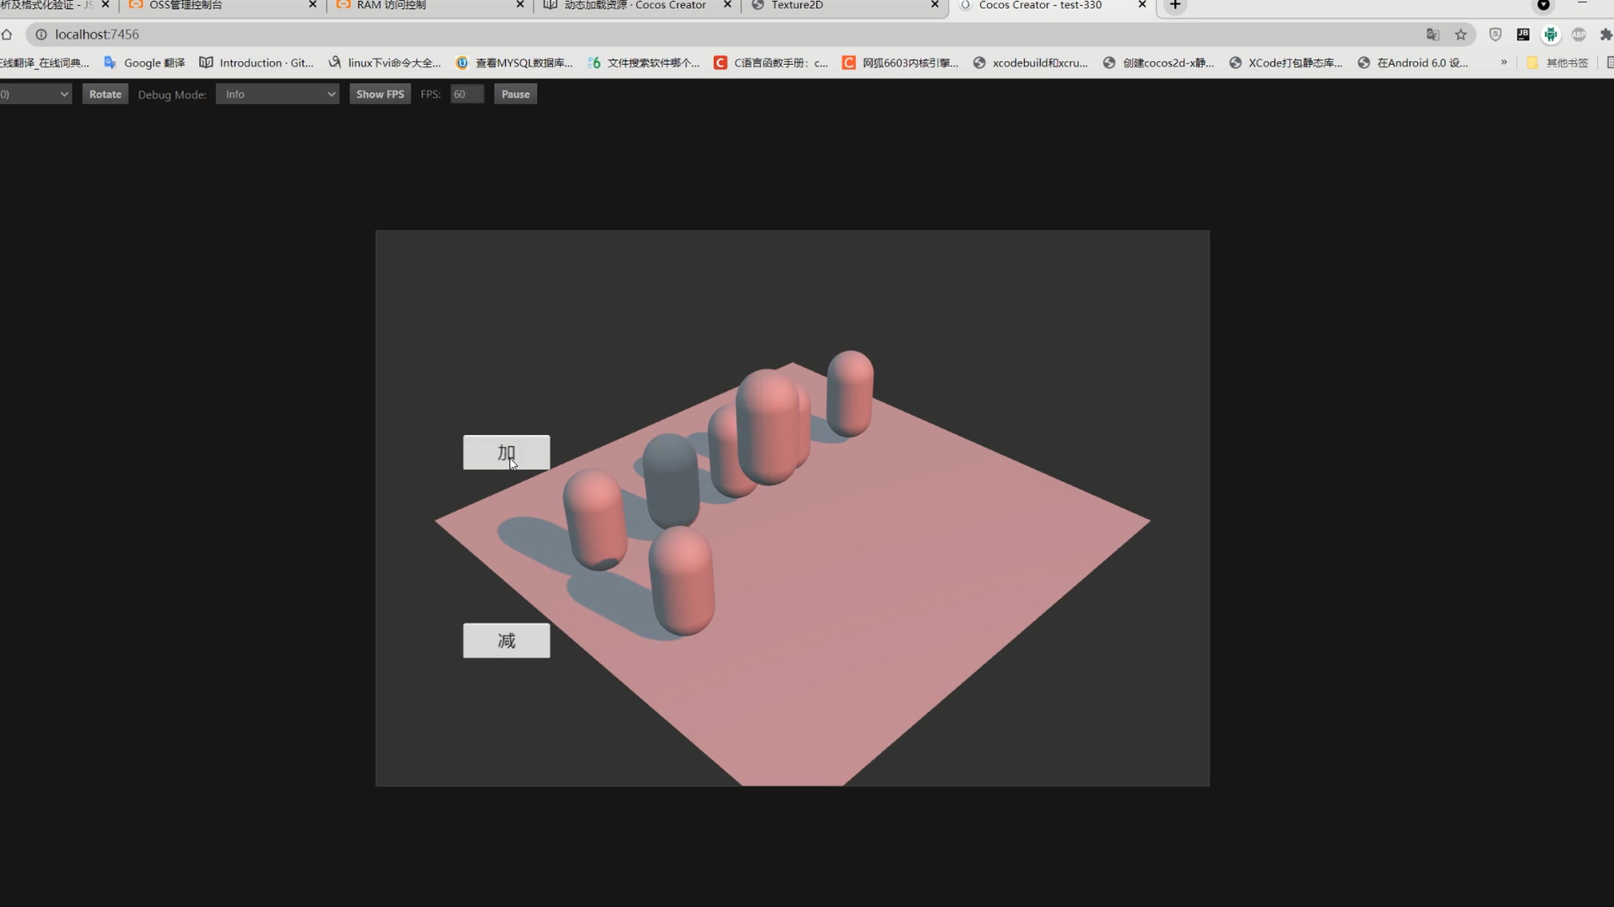
Task: Click the green Android robot extension icon
Action: [x=1550, y=35]
